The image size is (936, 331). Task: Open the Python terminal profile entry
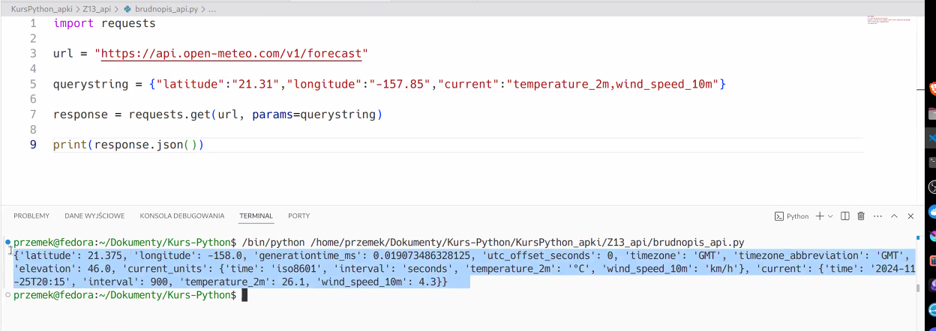coord(792,216)
